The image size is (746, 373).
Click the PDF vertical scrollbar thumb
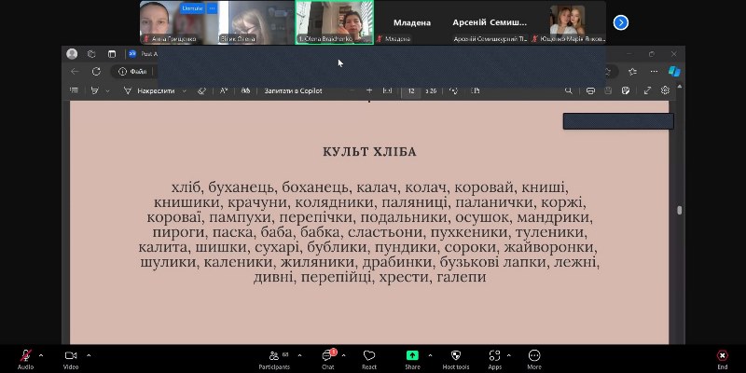pyautogui.click(x=680, y=210)
